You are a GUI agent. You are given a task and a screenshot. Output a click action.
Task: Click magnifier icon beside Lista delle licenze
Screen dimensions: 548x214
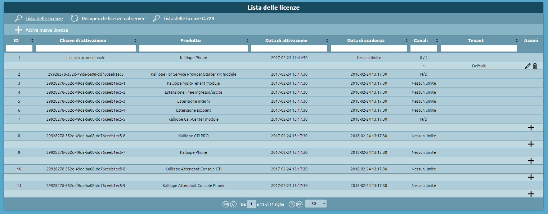click(x=18, y=18)
